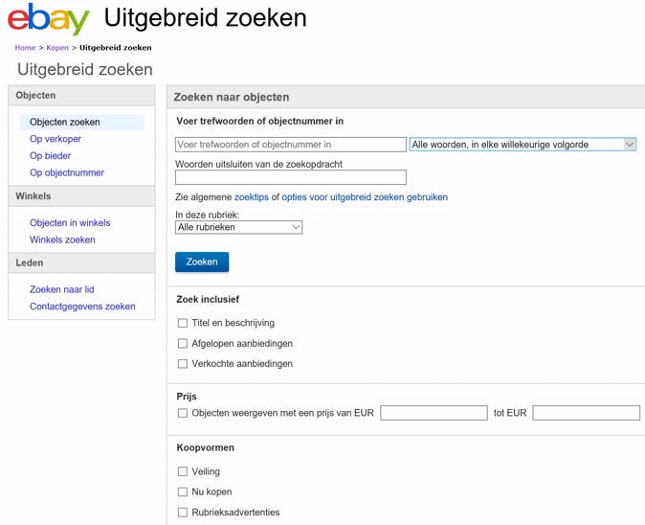The width and height of the screenshot is (645, 525).
Task: Open the Alle woorden volgorde dropdown
Action: point(523,145)
